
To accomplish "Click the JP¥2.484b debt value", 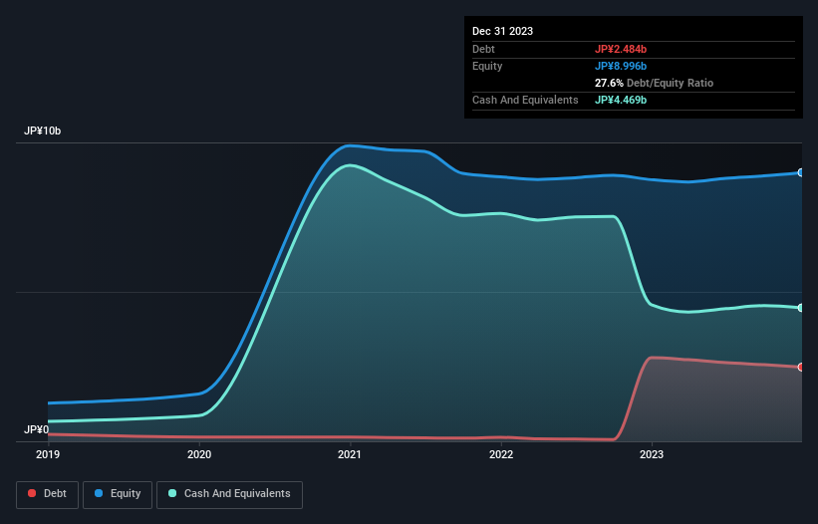I will coord(621,49).
